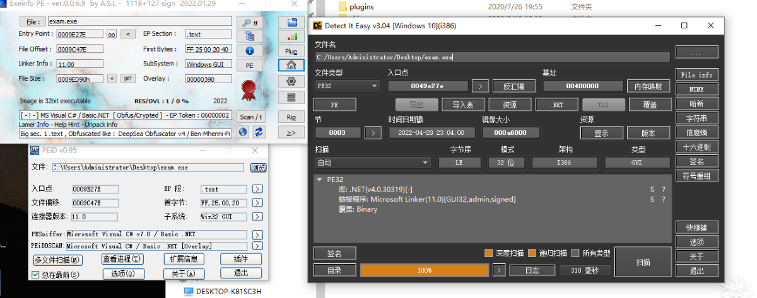Click the section viewer icon in Exeinfo PE
Screen dimensions: 757x298
point(249,36)
